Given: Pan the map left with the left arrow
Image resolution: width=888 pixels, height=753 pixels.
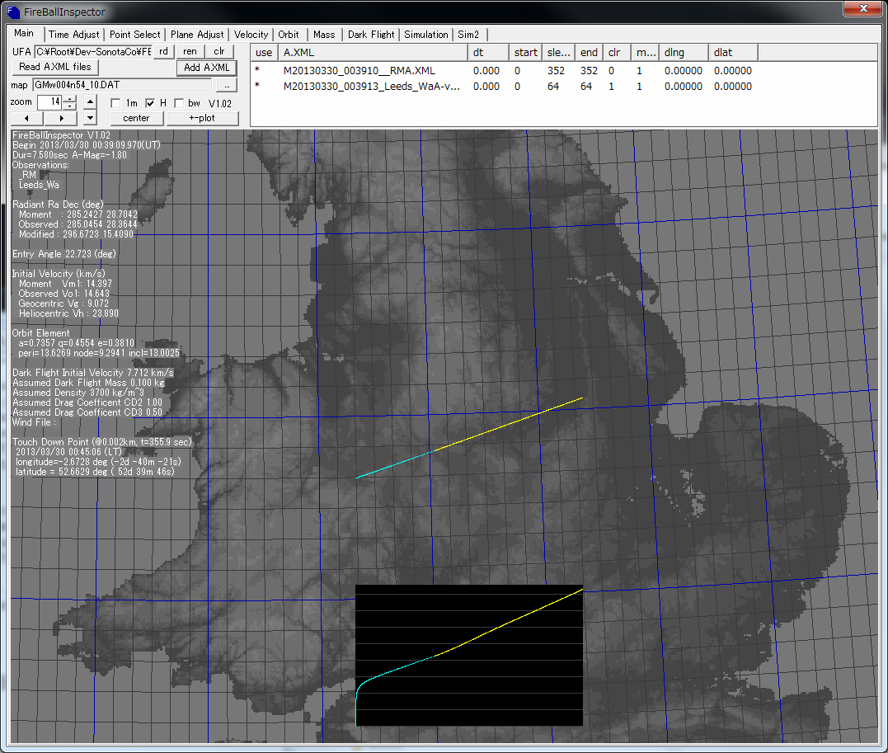Looking at the screenshot, I should pos(27,119).
